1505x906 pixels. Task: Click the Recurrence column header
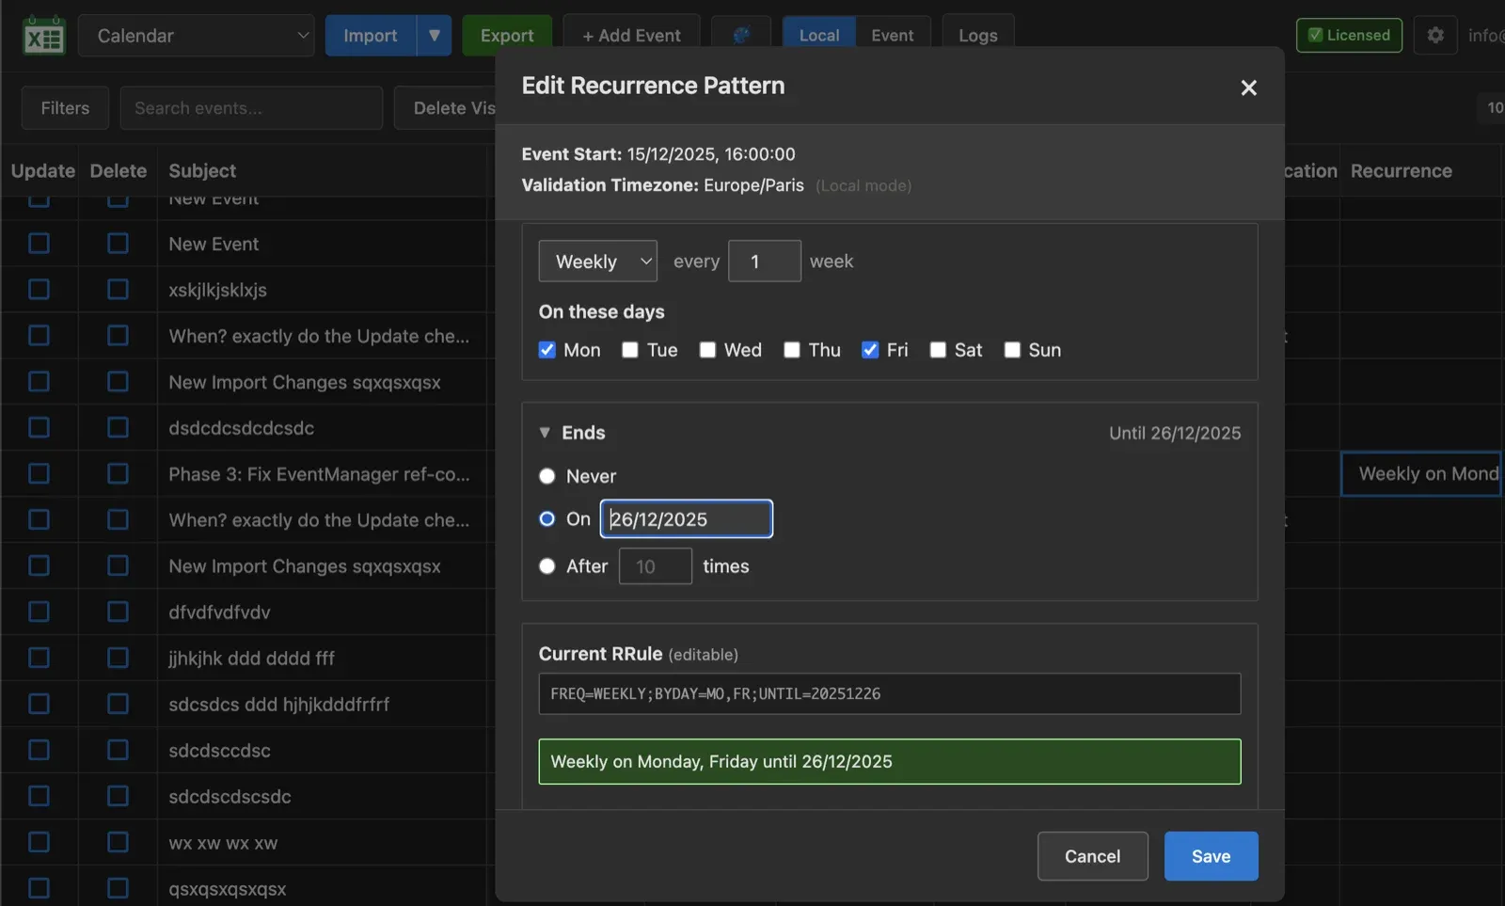tap(1402, 171)
